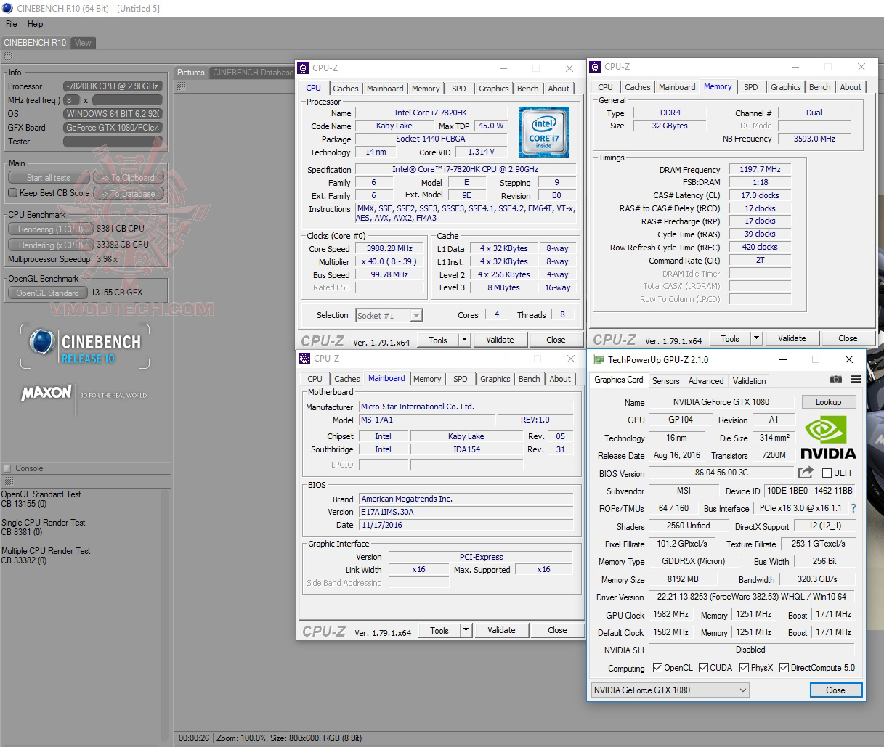Screen dimensions: 884x747
Task: Click the BIOS export/share icon in GPU-Z
Action: pyautogui.click(x=805, y=472)
